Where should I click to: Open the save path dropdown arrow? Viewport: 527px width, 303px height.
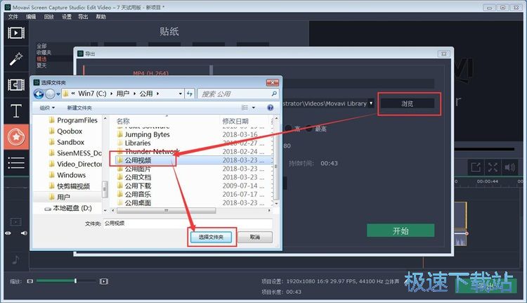click(371, 103)
